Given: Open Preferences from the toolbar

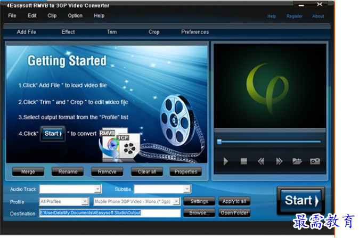Looking at the screenshot, I should pyautogui.click(x=195, y=32).
